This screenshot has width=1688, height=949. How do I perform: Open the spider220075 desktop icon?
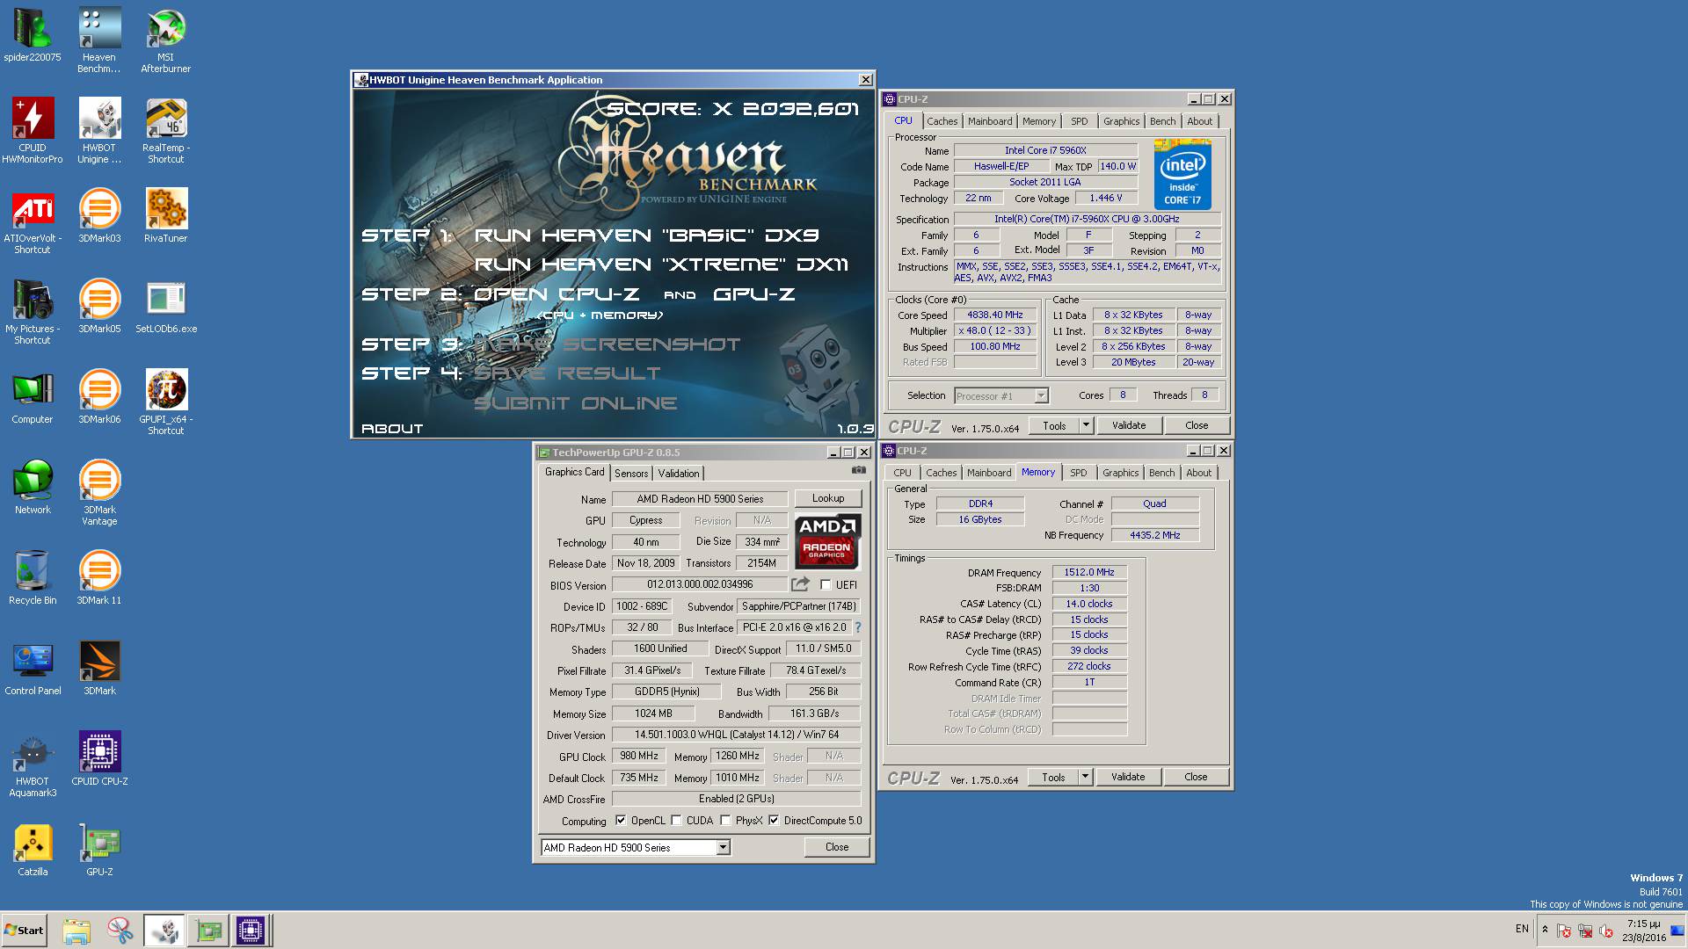click(x=33, y=35)
